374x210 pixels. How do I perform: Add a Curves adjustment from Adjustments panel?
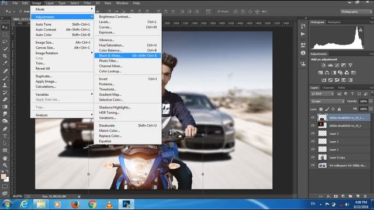click(x=337, y=65)
